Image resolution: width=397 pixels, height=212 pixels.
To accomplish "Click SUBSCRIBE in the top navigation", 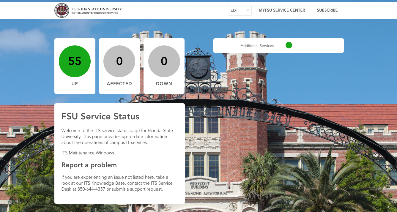I will click(x=327, y=10).
